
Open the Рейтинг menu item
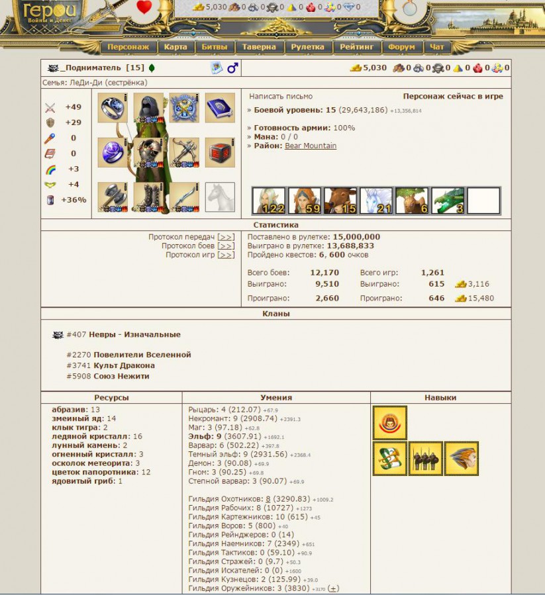pyautogui.click(x=356, y=47)
